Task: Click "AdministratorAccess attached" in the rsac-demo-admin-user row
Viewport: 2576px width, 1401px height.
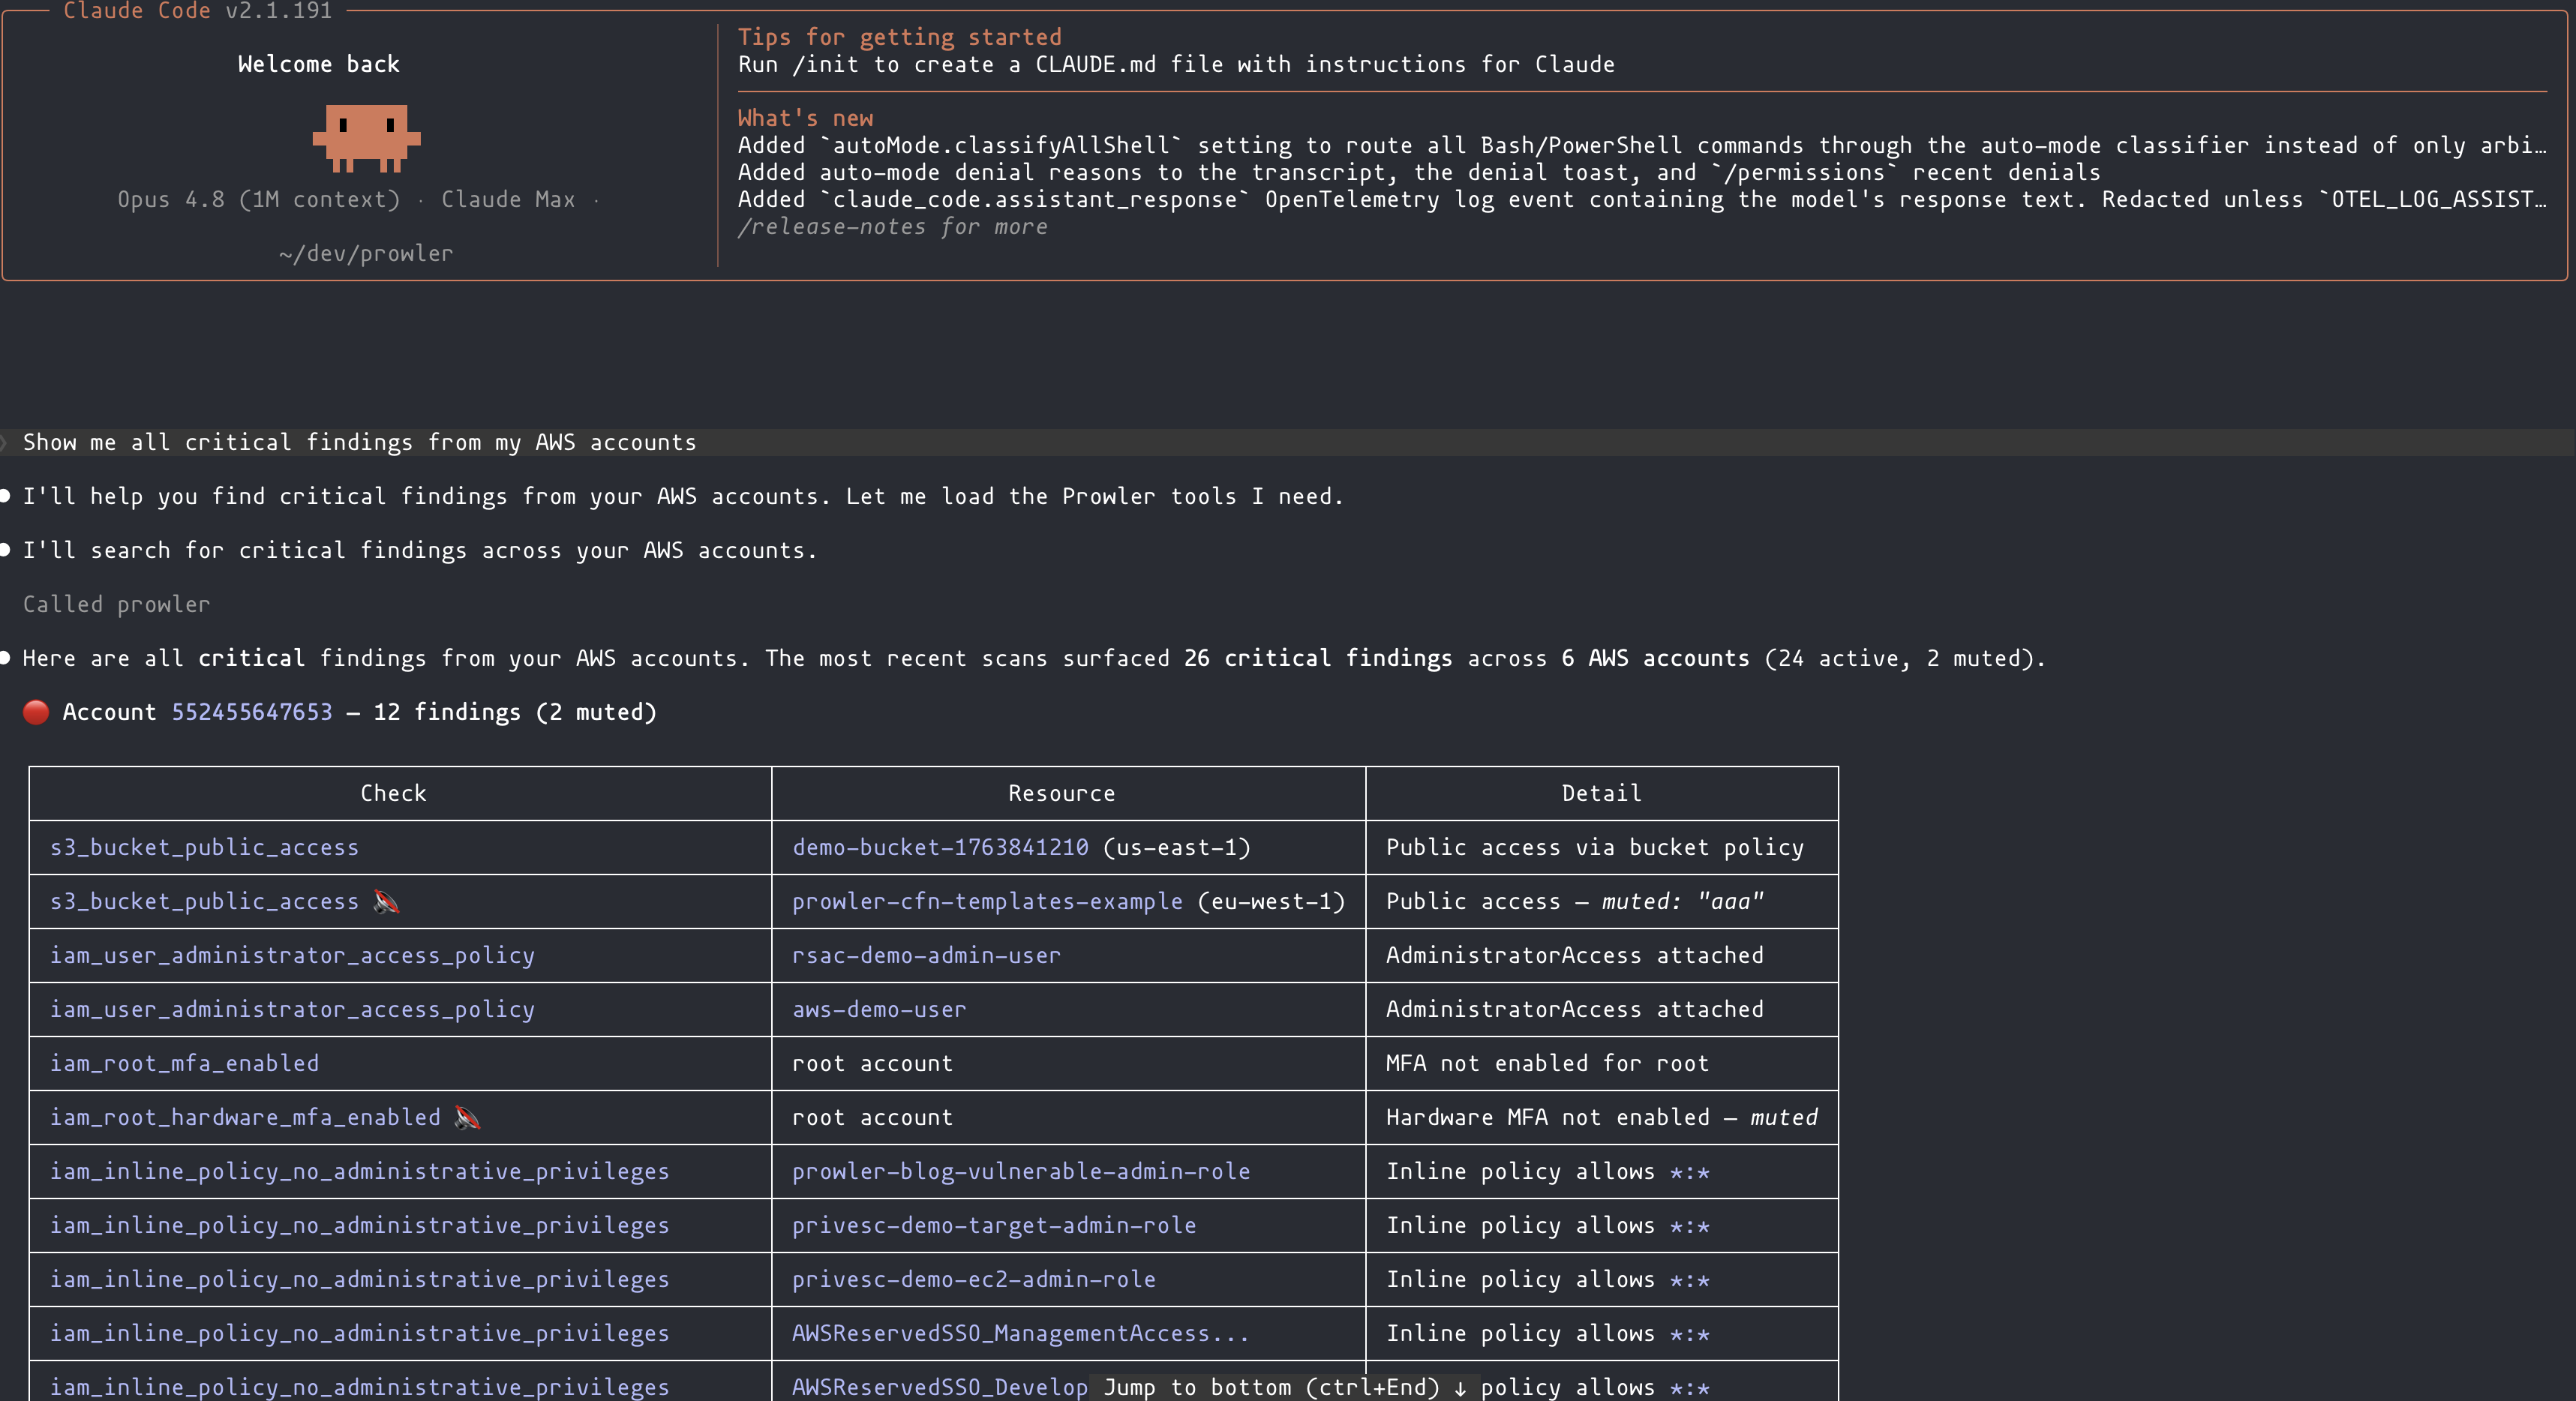Action: 1574,955
